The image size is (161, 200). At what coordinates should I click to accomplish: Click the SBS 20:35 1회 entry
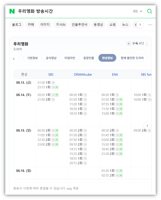[x=48, y=95]
